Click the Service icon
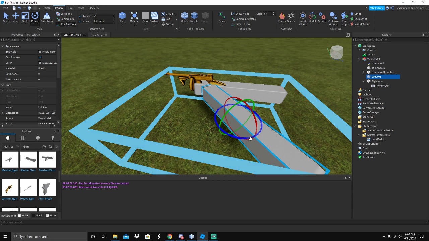 click(322, 17)
